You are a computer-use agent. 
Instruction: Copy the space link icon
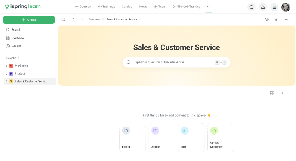[277, 19]
